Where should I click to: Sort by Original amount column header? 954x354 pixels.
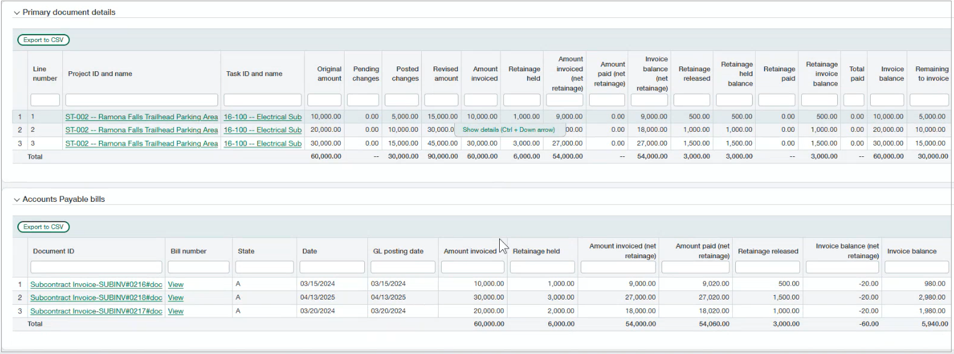point(329,74)
